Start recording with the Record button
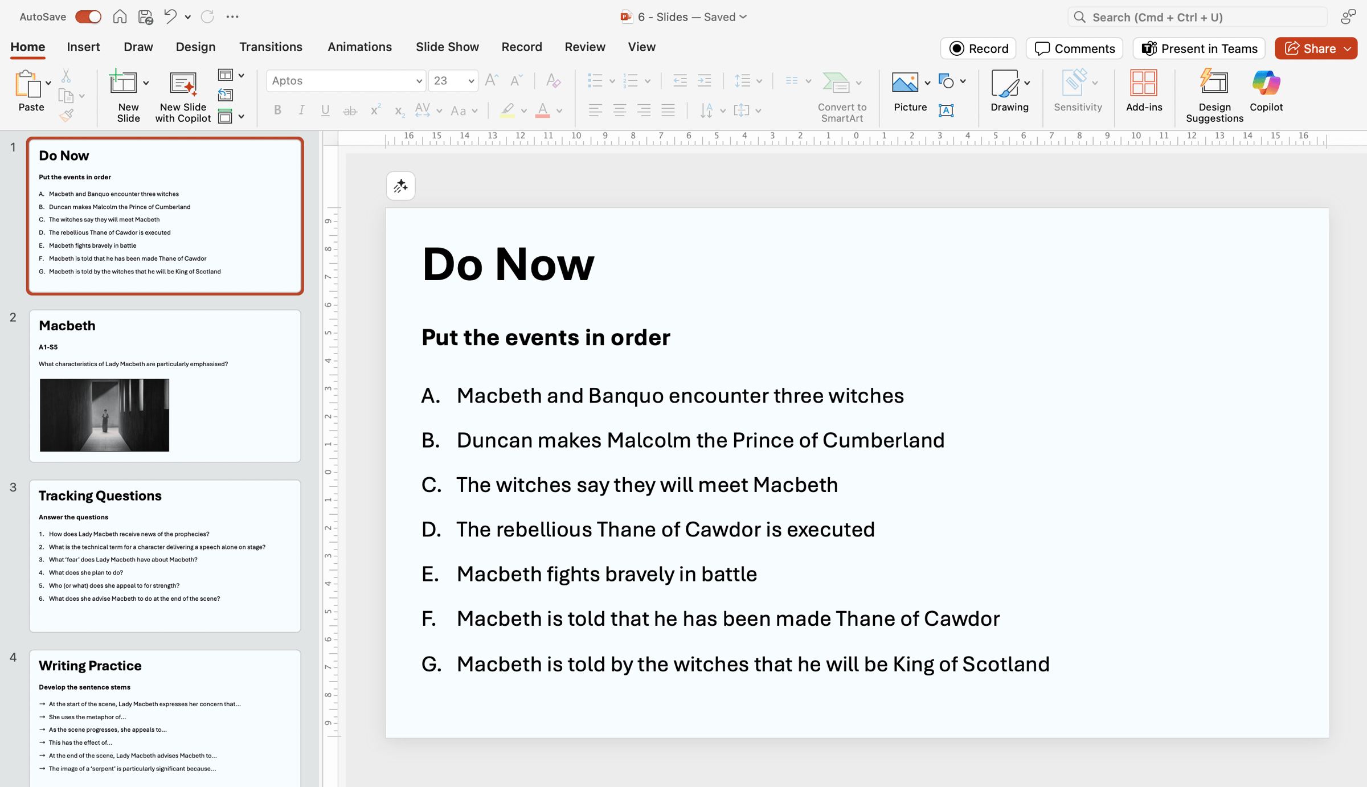Screen dimensions: 1367x787 tap(978, 48)
